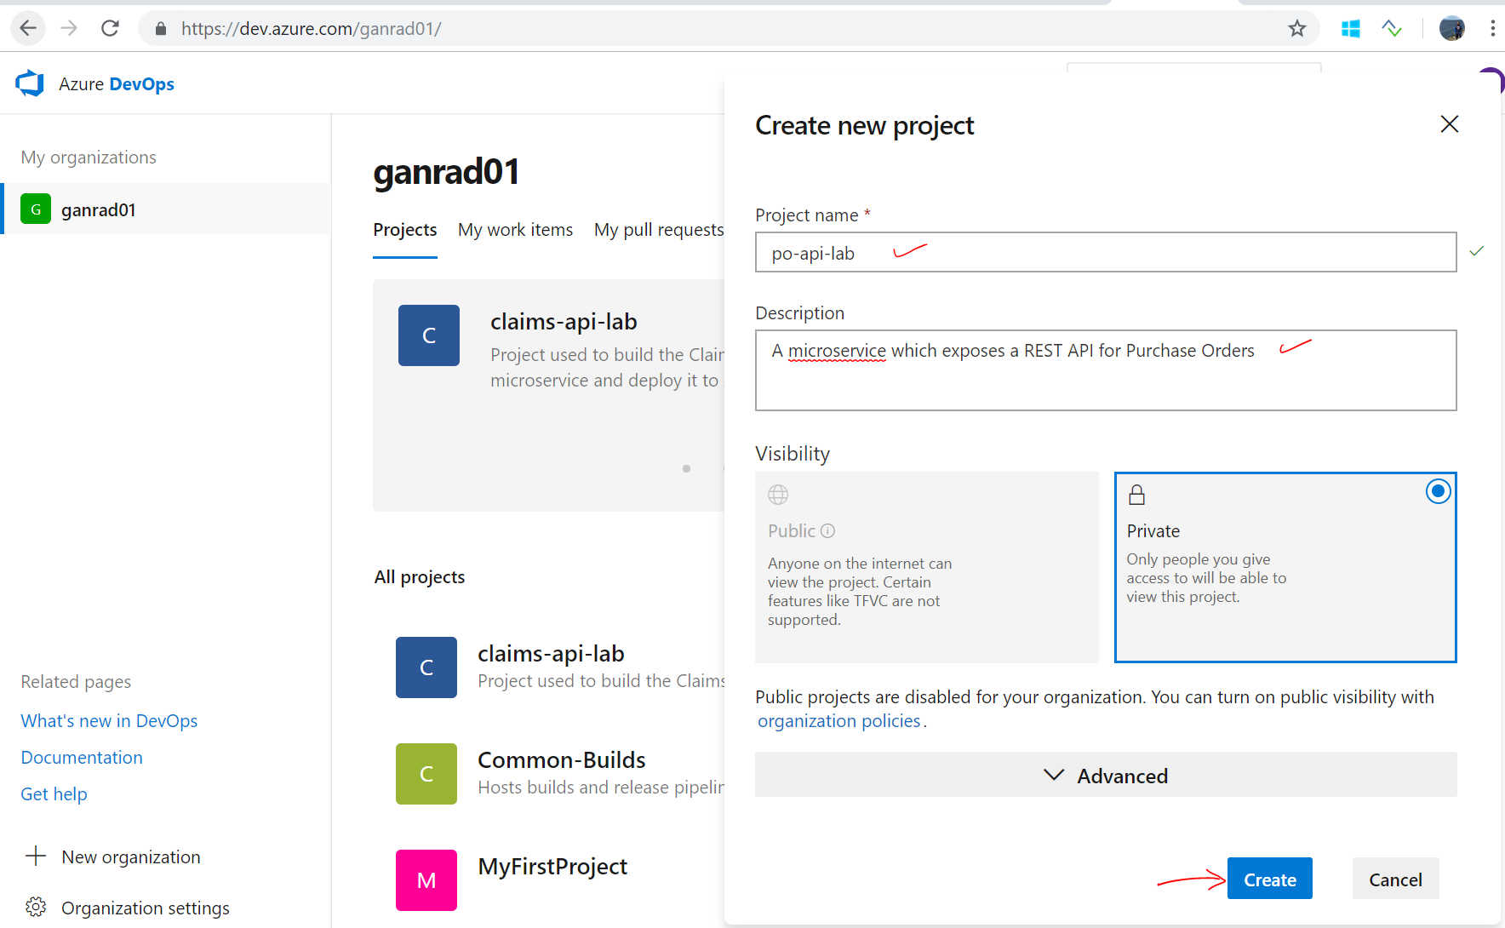Click the Azure DevOps title text
The image size is (1505, 928).
[x=117, y=83]
